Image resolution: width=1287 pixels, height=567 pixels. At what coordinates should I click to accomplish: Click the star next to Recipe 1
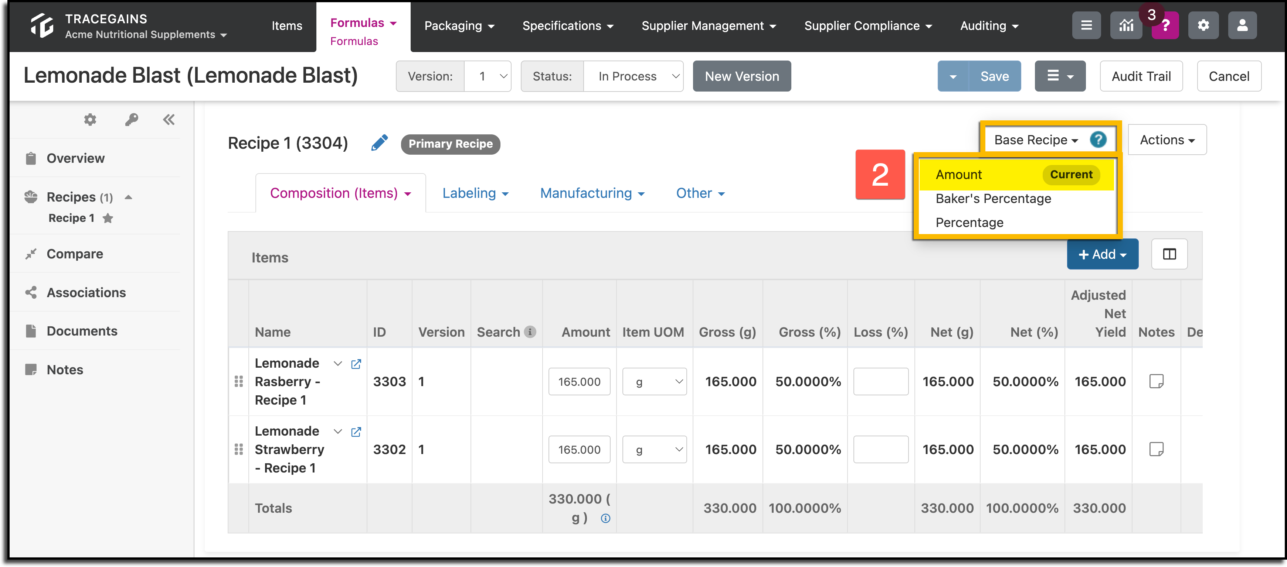point(108,218)
